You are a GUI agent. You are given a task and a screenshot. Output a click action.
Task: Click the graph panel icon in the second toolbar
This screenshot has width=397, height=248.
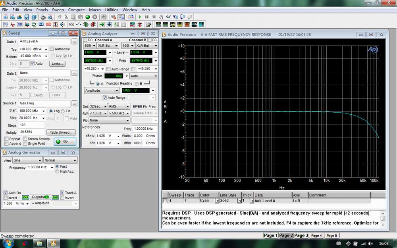[116, 24]
